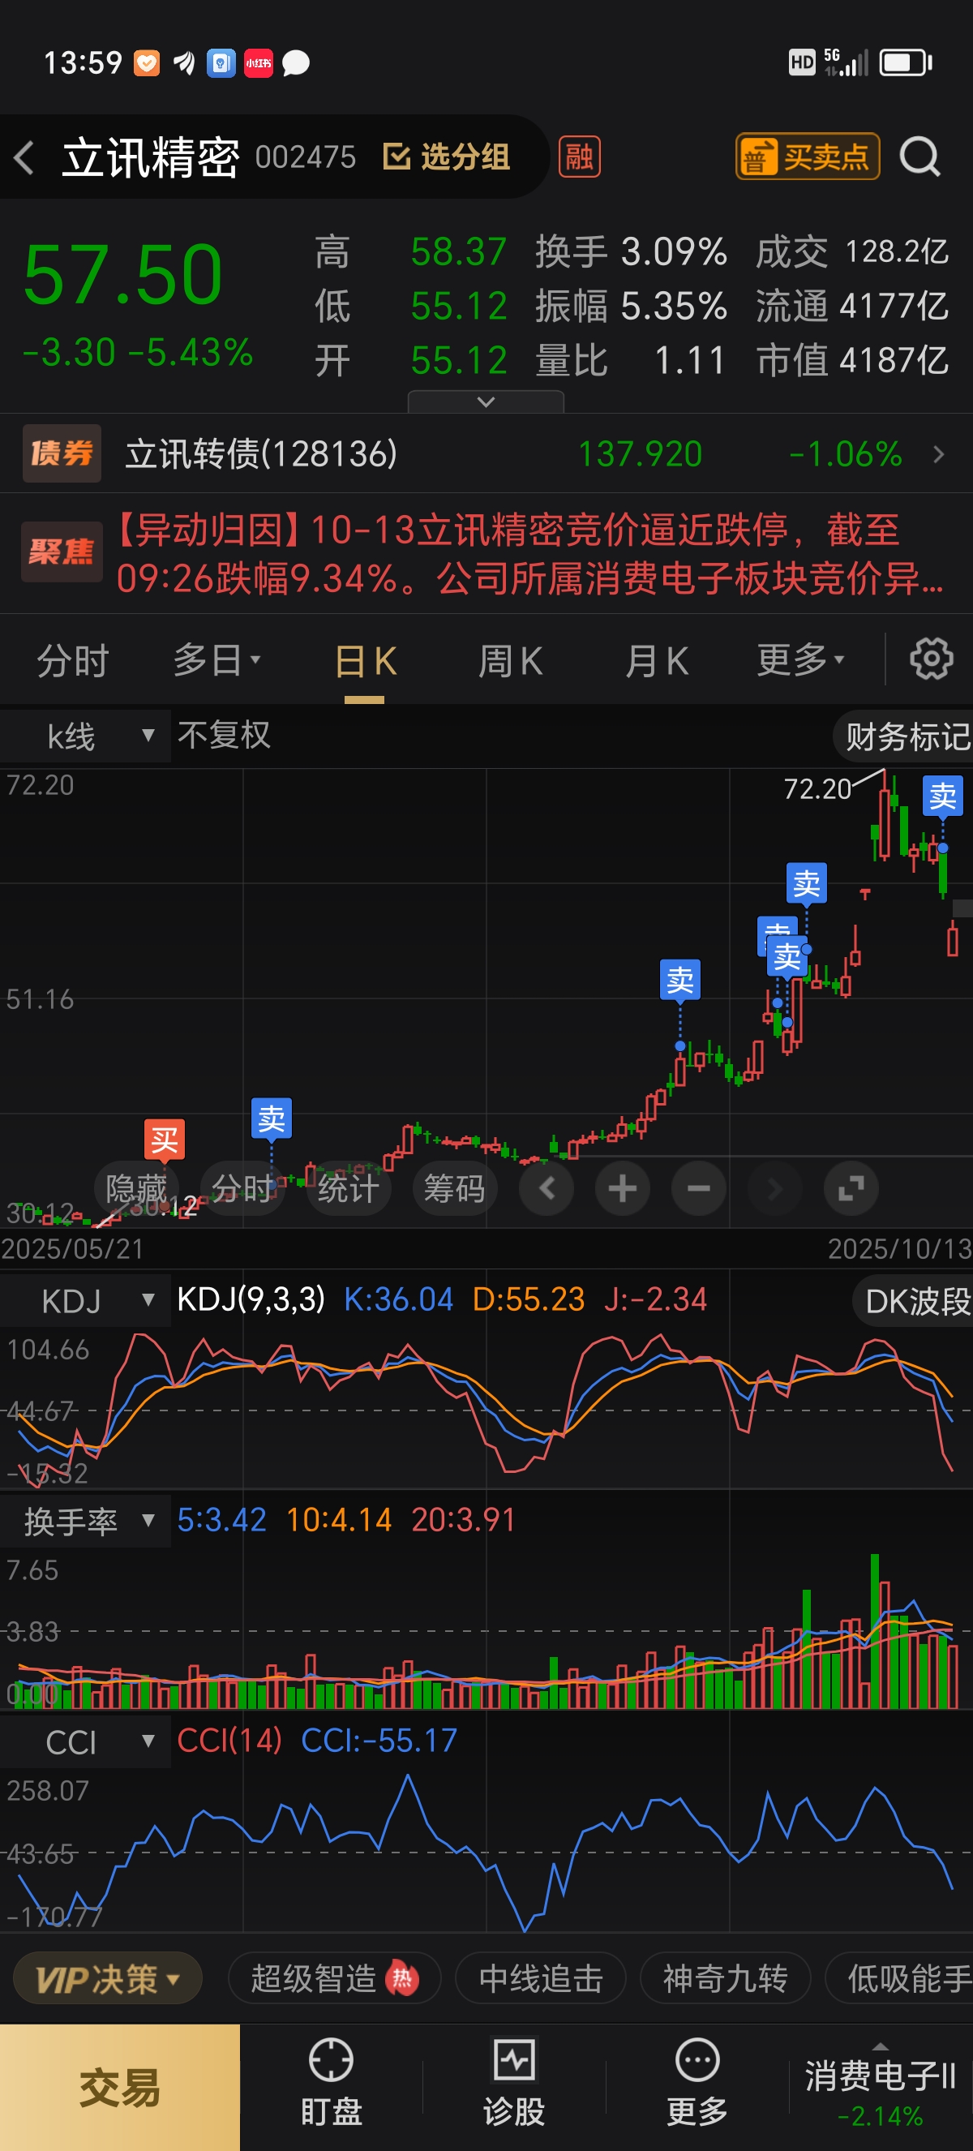Screen dimensions: 973x2151
Task: Open 更多 bottom menu
Action: (697, 2083)
